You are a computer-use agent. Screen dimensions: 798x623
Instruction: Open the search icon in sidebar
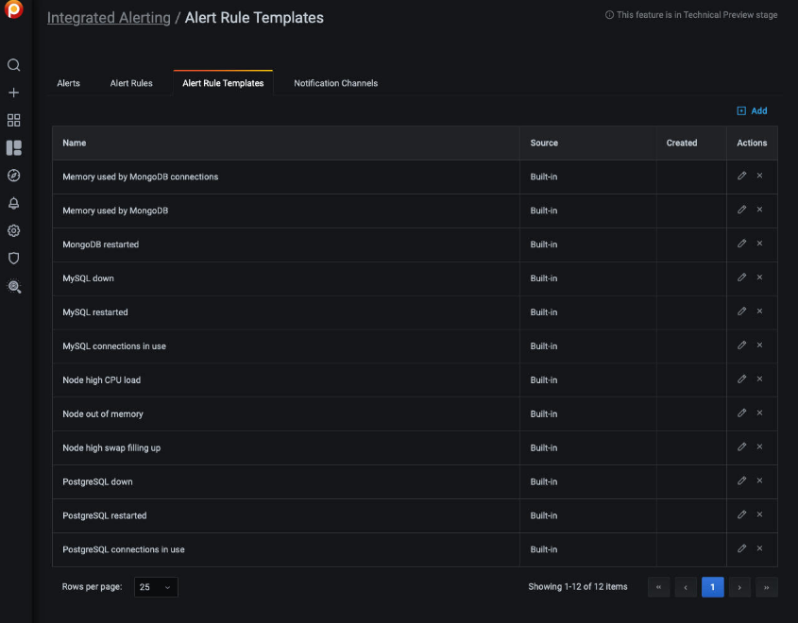(14, 65)
